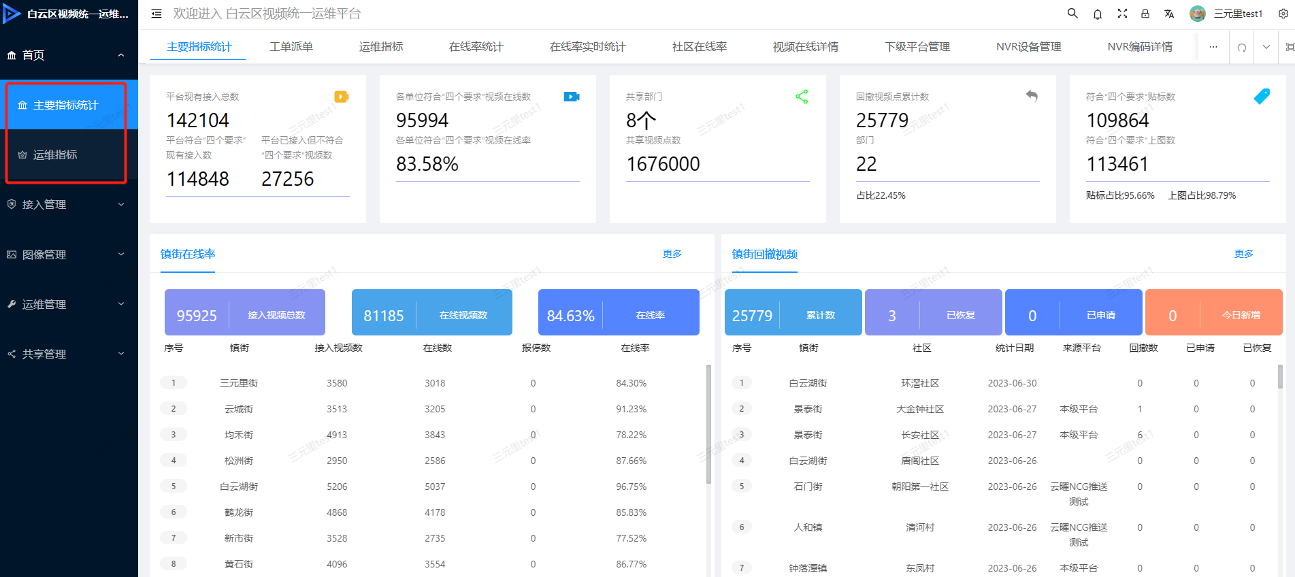1295x577 pixels.
Task: Click the blue logo in sidebar header
Action: point(11,13)
